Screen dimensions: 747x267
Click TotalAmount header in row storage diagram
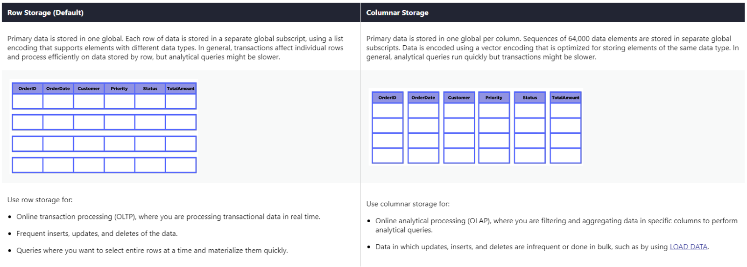181,89
